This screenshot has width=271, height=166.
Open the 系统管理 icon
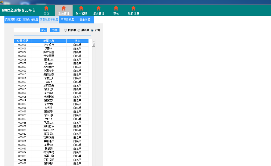(x=64, y=8)
